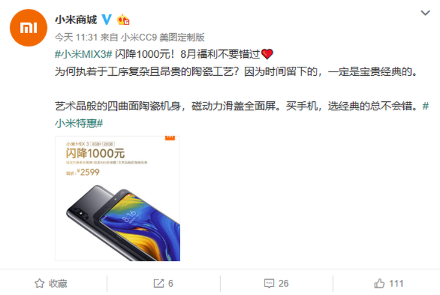The height and width of the screenshot is (295, 440).
Task: Click the orange Xiaomi MI avatar logo
Action: pos(28,28)
